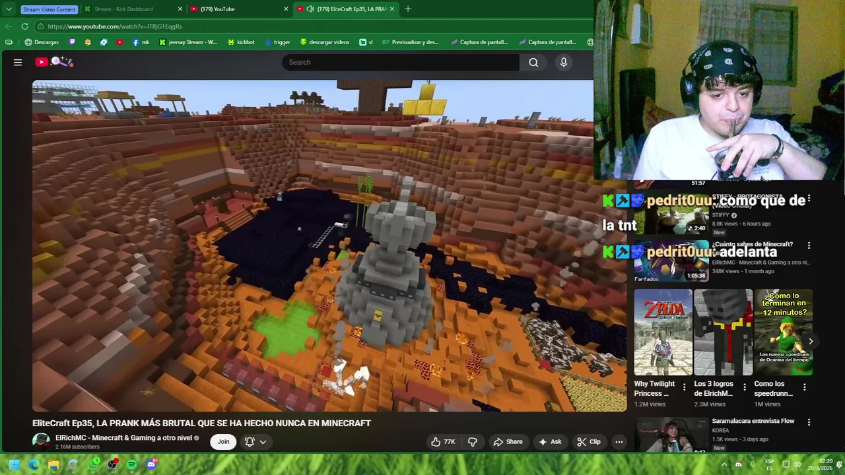845x475 pixels.
Task: Open more actions three-dot menu under video
Action: click(x=619, y=441)
